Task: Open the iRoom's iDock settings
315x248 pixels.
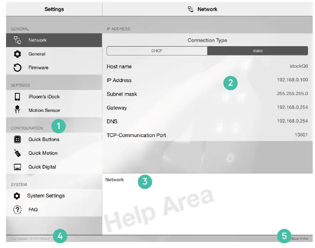Action: click(54, 96)
